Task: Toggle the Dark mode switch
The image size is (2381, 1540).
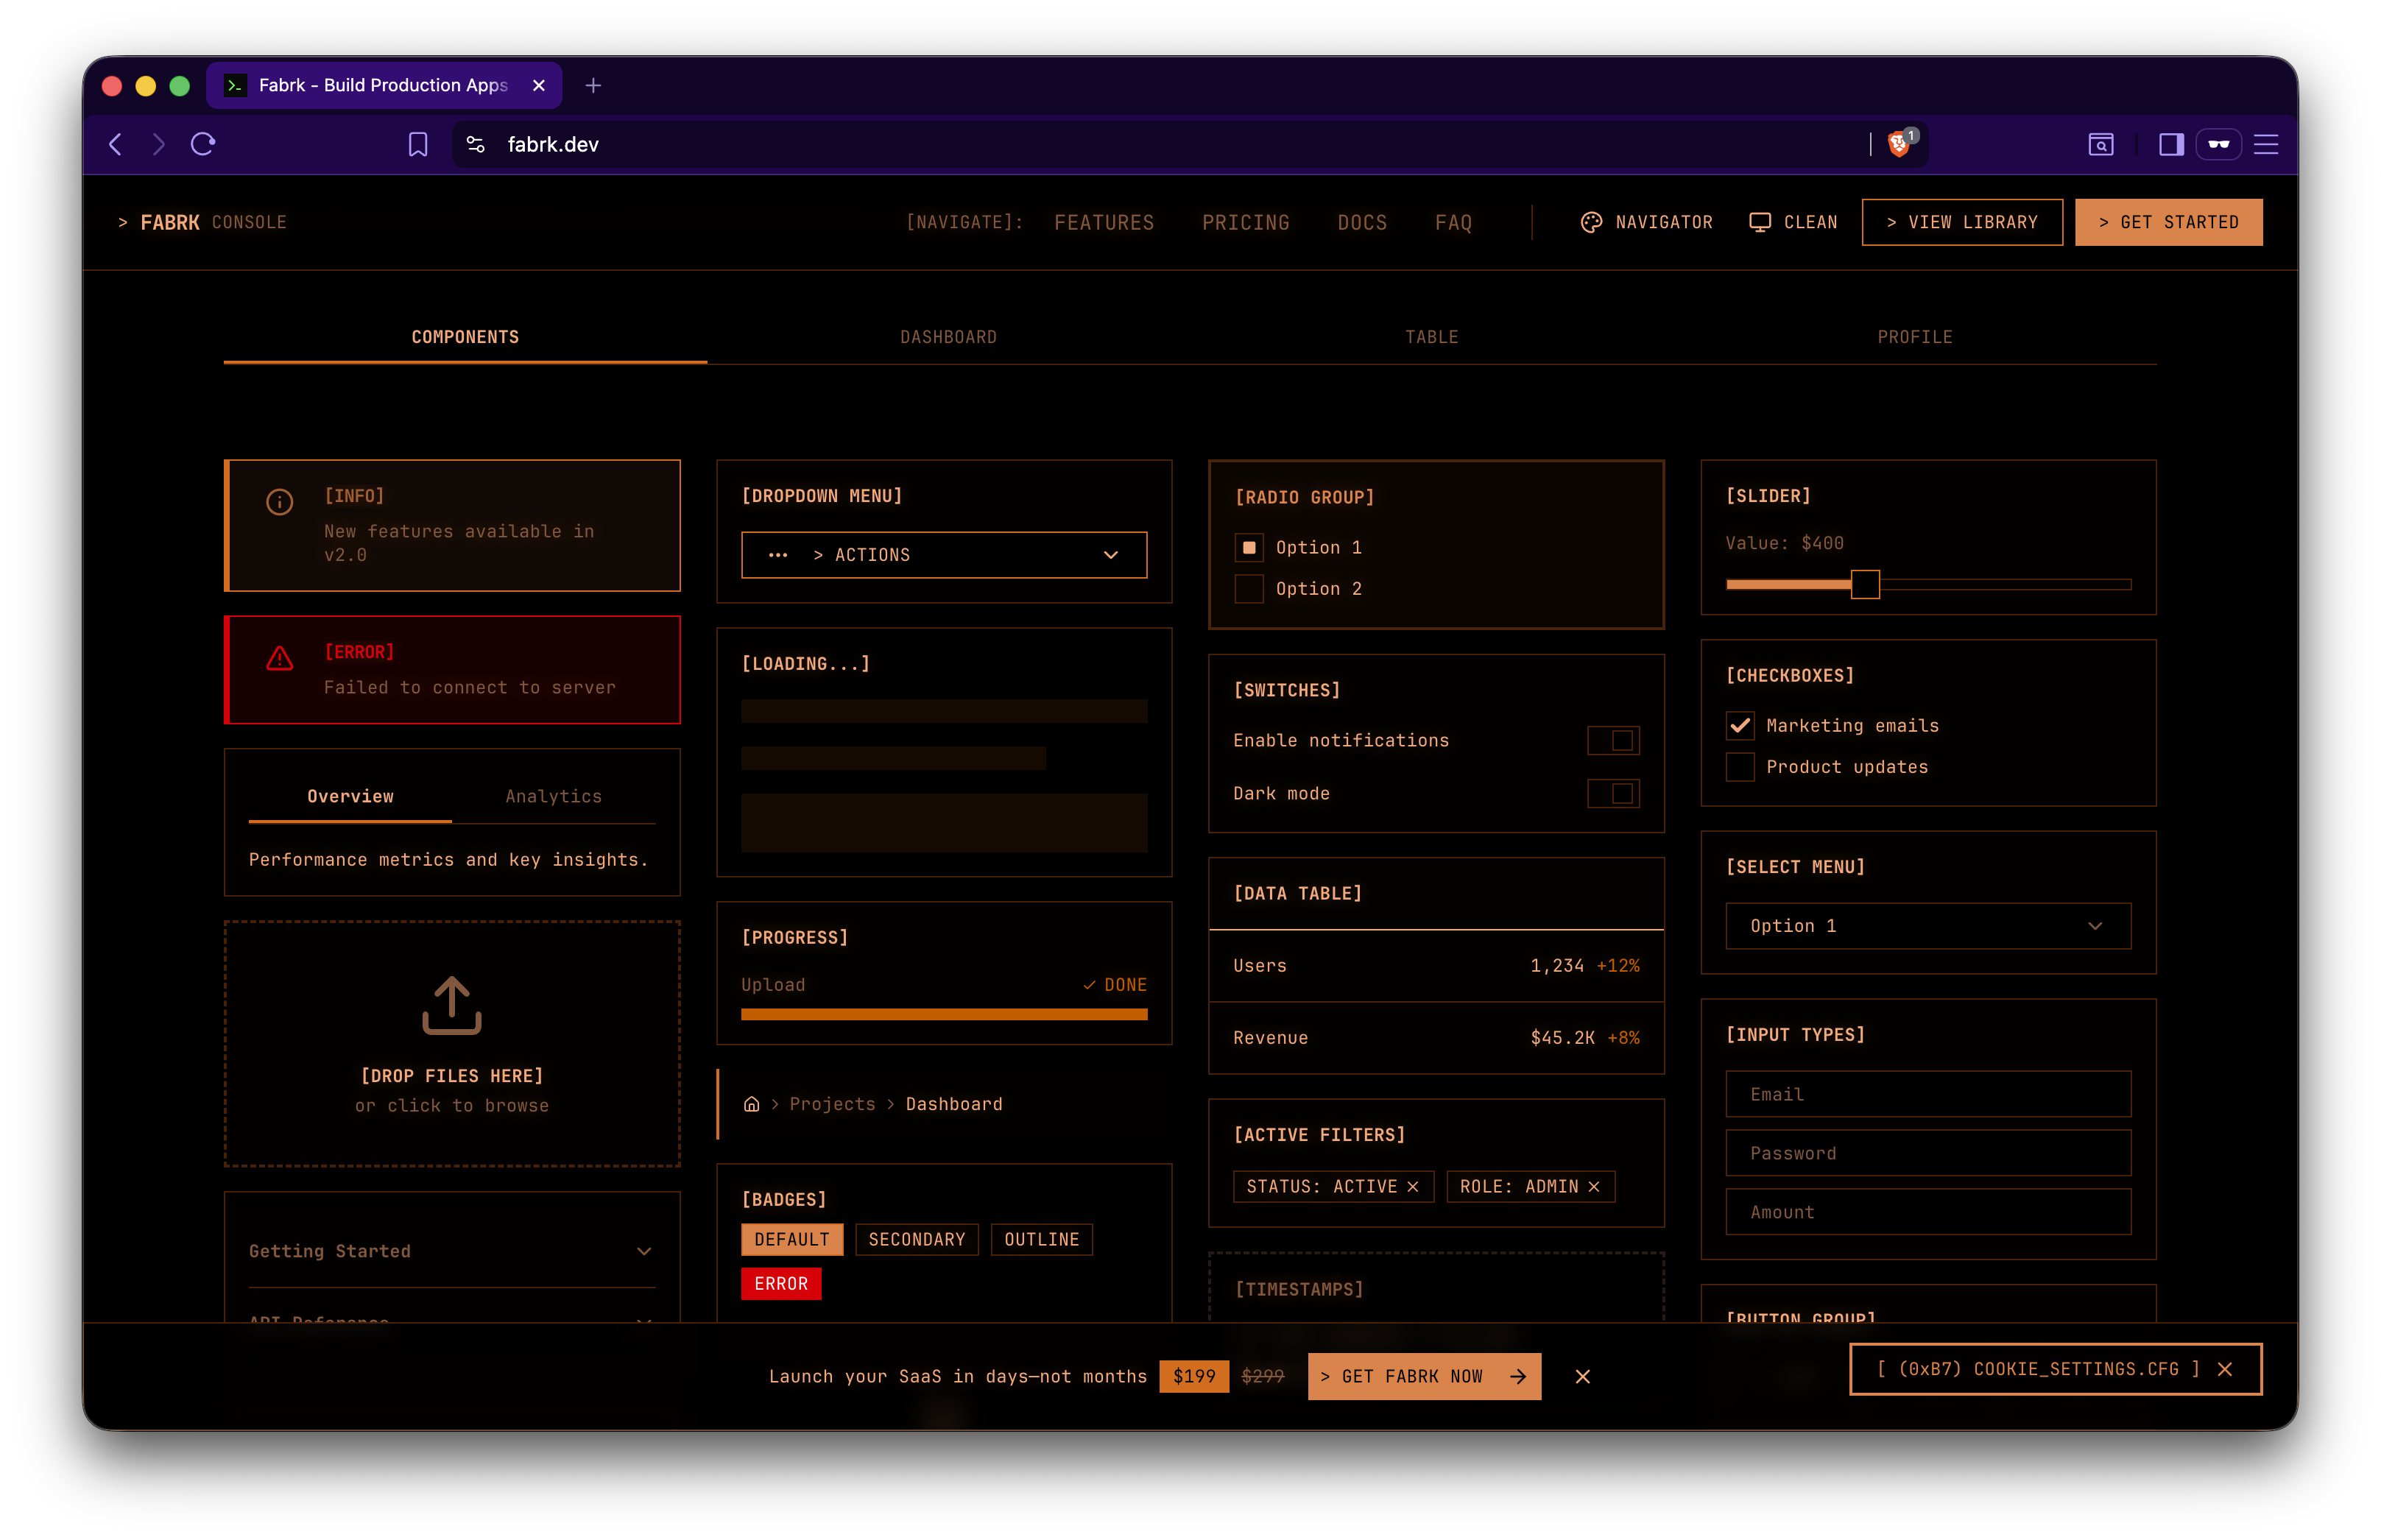Action: pyautogui.click(x=1613, y=793)
